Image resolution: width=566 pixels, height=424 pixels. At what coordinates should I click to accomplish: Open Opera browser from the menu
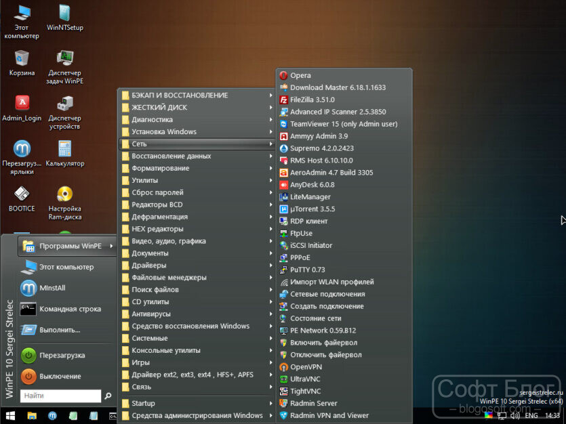pos(344,75)
